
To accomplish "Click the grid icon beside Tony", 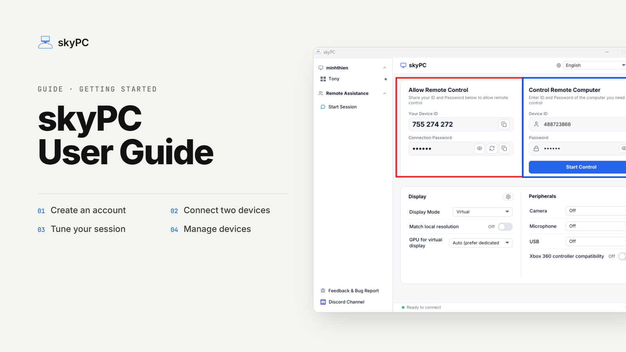I will [x=323, y=79].
